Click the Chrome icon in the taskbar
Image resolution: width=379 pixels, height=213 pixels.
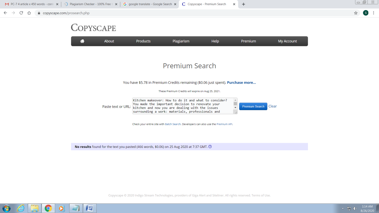48,209
